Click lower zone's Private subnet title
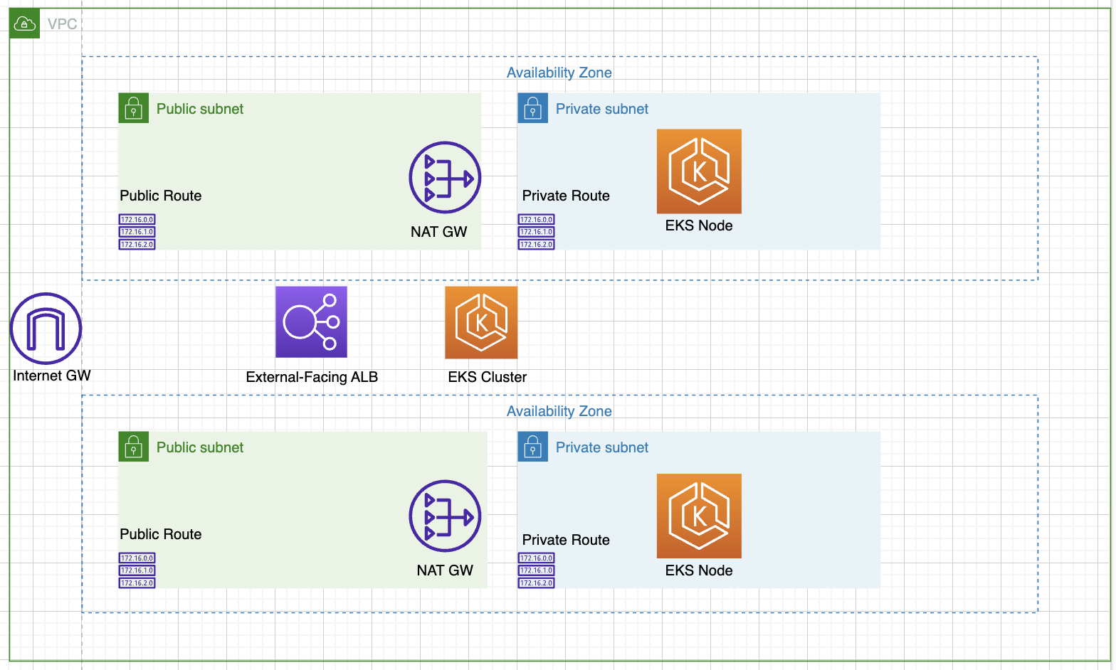 [602, 447]
